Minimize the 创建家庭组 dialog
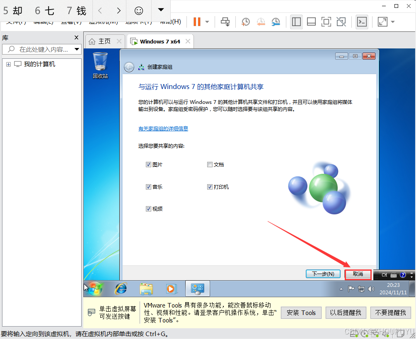416x339 pixels. 342,56
